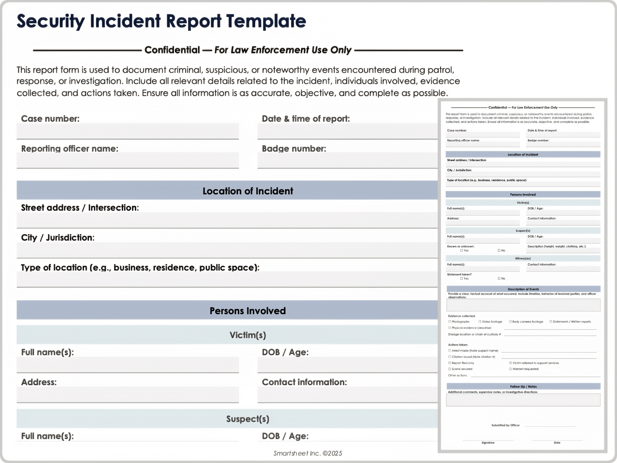Click the large Victim(s) Address input field

point(128,395)
